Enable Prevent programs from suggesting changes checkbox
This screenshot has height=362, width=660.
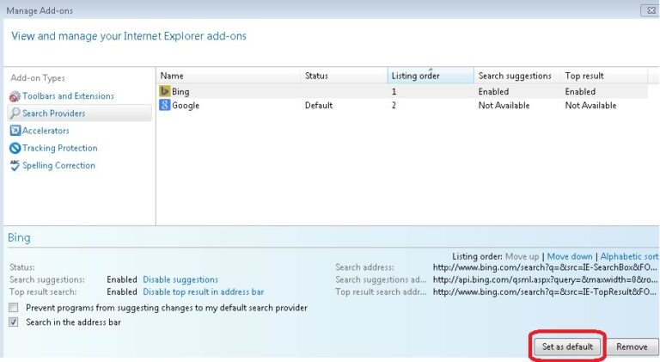(14, 307)
